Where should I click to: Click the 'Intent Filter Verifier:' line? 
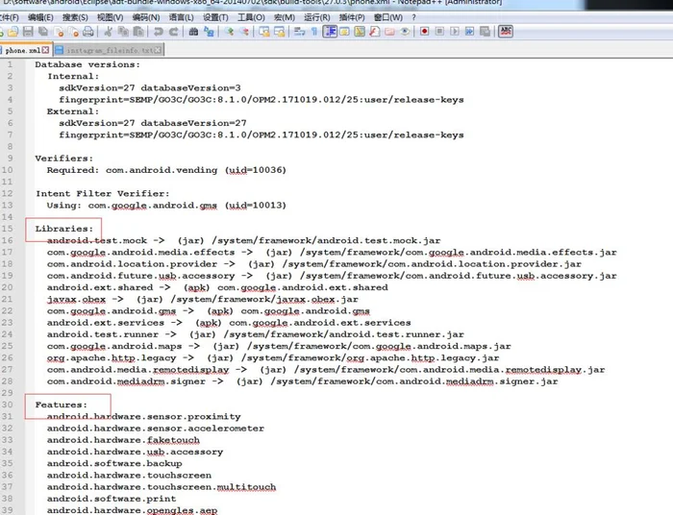pyautogui.click(x=102, y=194)
